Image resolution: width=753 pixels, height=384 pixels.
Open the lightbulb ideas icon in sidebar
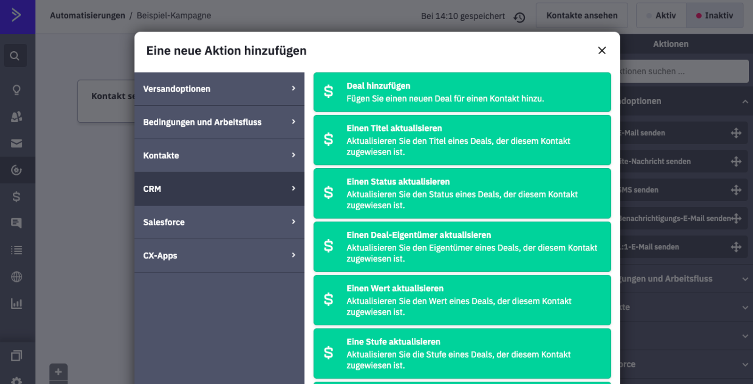(16, 90)
